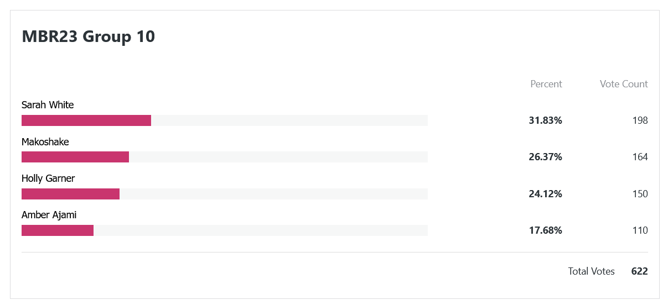Click Makoshake's pink progress bar
The width and height of the screenshot is (668, 305).
(75, 157)
